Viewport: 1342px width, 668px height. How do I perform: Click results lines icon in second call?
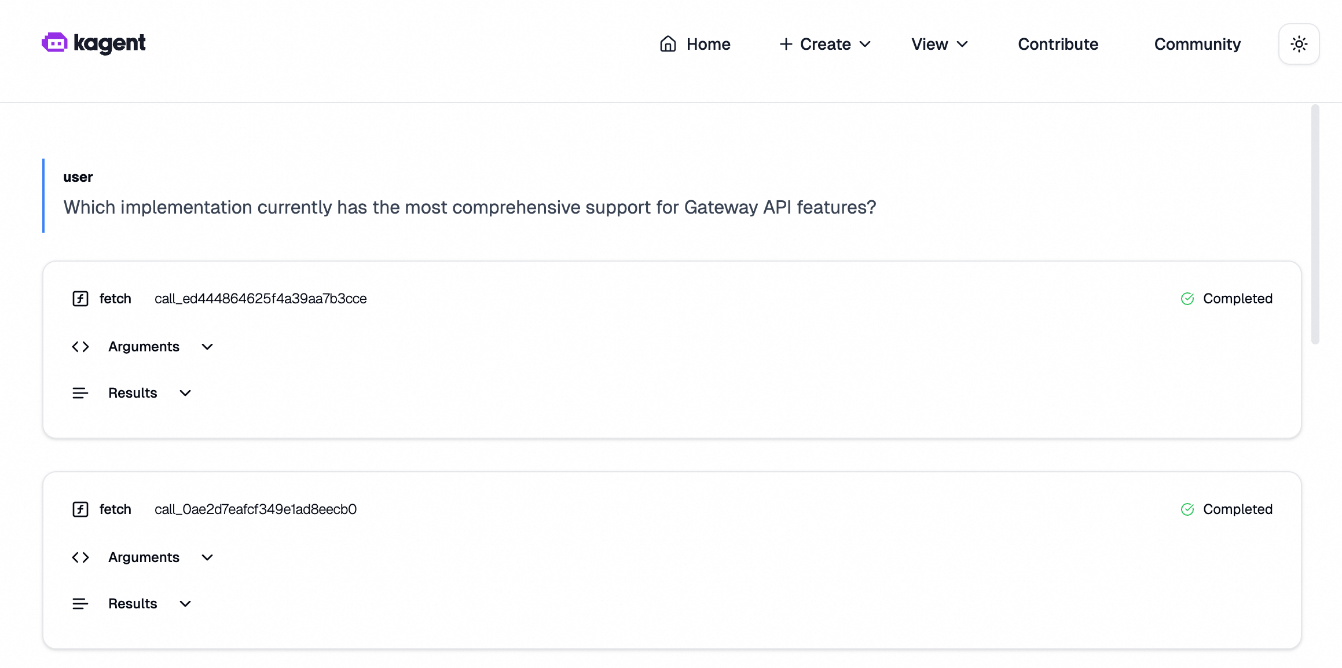tap(80, 604)
